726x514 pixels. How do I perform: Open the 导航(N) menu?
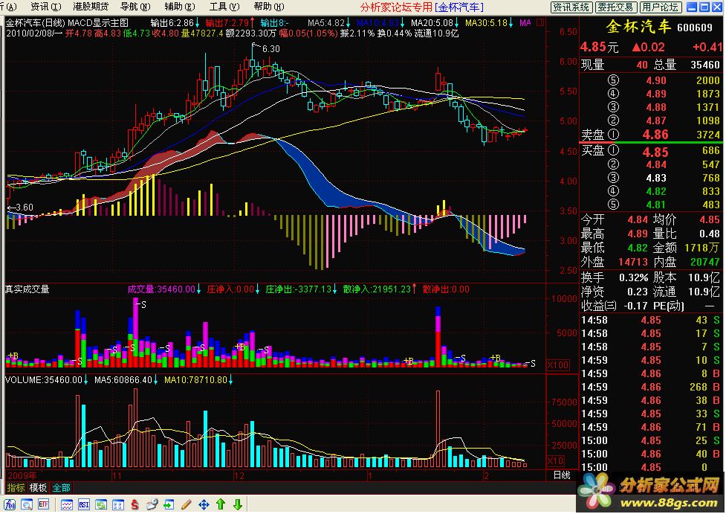tap(135, 7)
